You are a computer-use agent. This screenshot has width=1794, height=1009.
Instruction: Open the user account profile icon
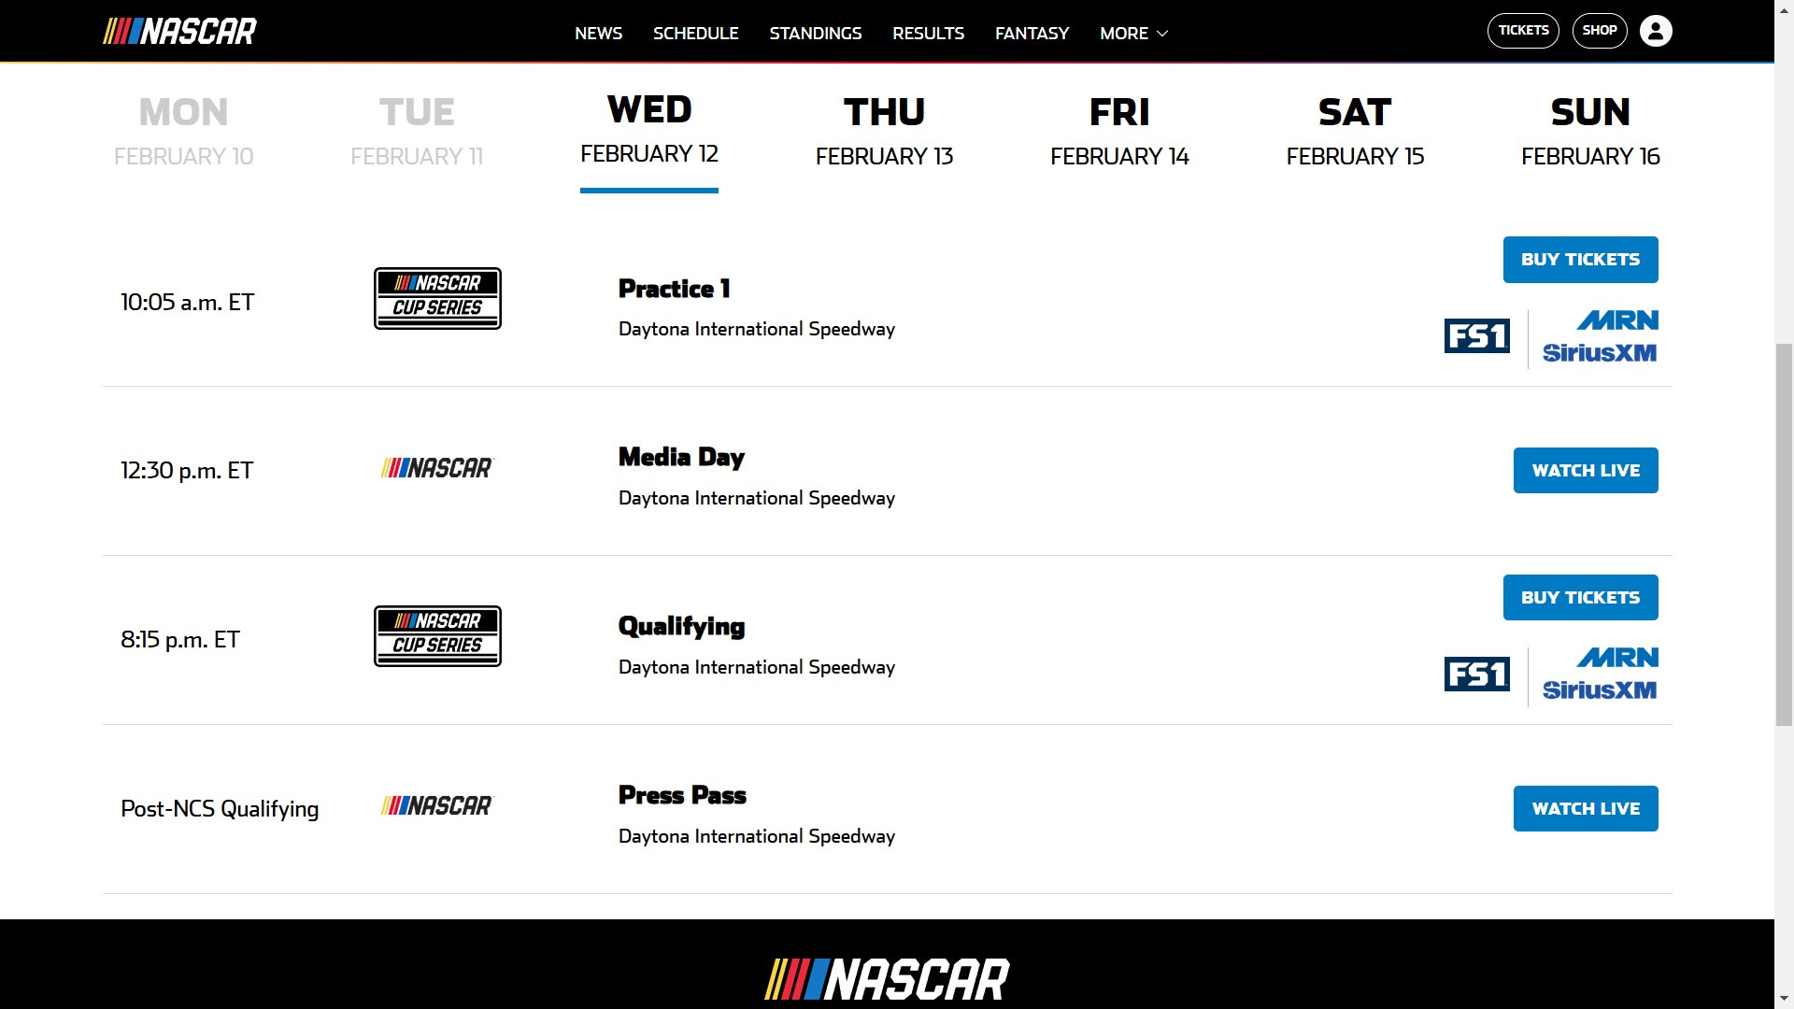[1656, 31]
